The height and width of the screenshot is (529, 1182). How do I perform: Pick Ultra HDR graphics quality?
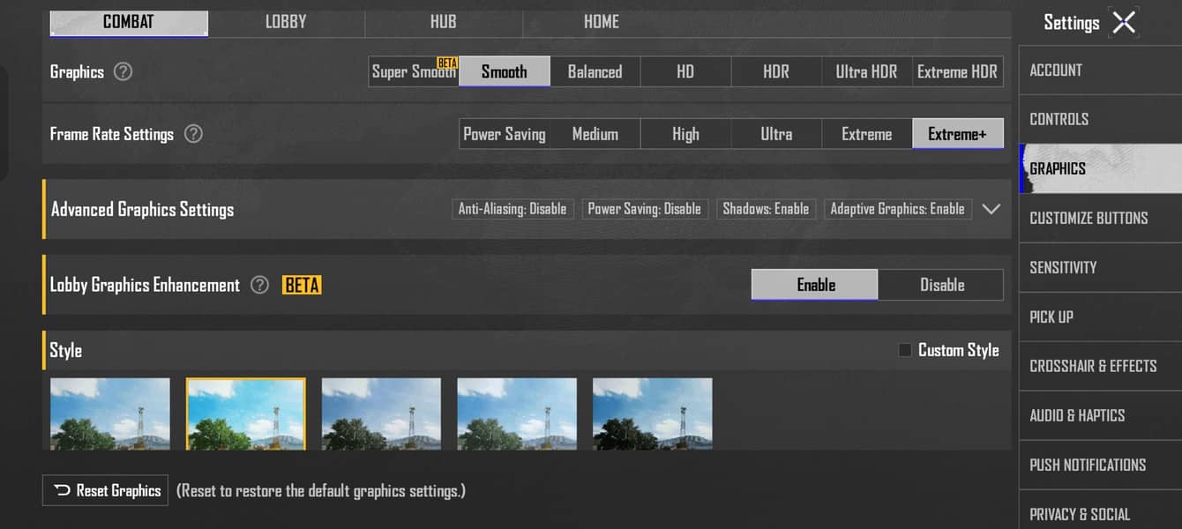[x=867, y=71]
